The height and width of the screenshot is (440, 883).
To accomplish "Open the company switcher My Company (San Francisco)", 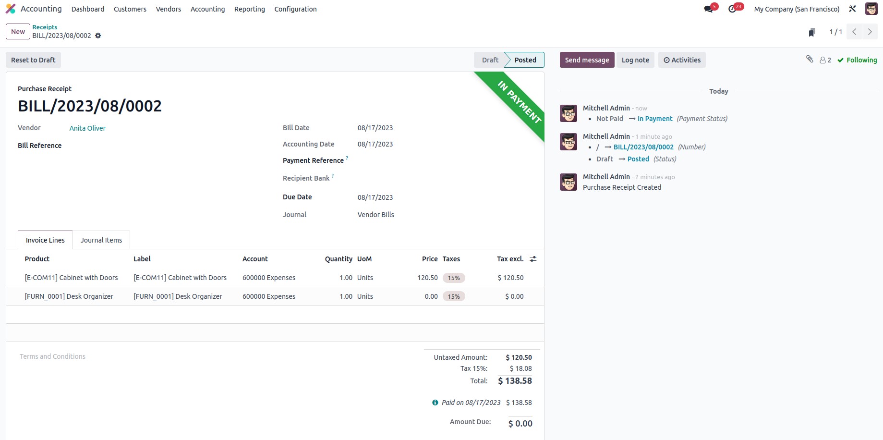I will 797,9.
